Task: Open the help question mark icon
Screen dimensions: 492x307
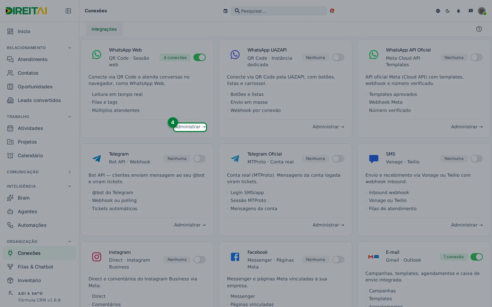Action: [479, 29]
